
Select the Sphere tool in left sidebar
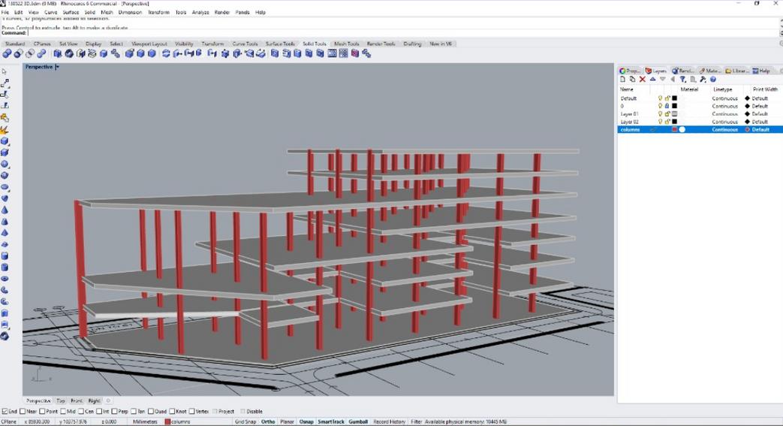(x=5, y=164)
